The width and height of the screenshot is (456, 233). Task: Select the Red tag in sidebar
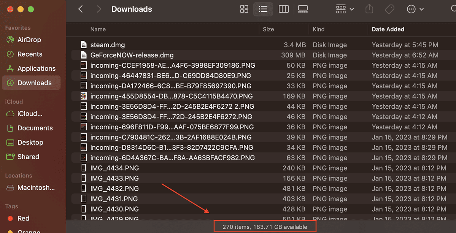click(x=23, y=218)
